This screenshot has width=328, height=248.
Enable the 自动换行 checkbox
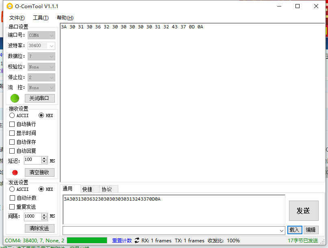[x=12, y=124]
